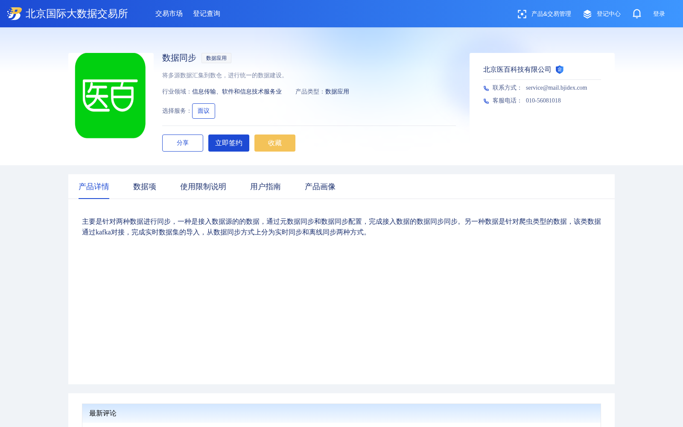
Task: Click the 数据应用 tag next to title
Action: 216,58
